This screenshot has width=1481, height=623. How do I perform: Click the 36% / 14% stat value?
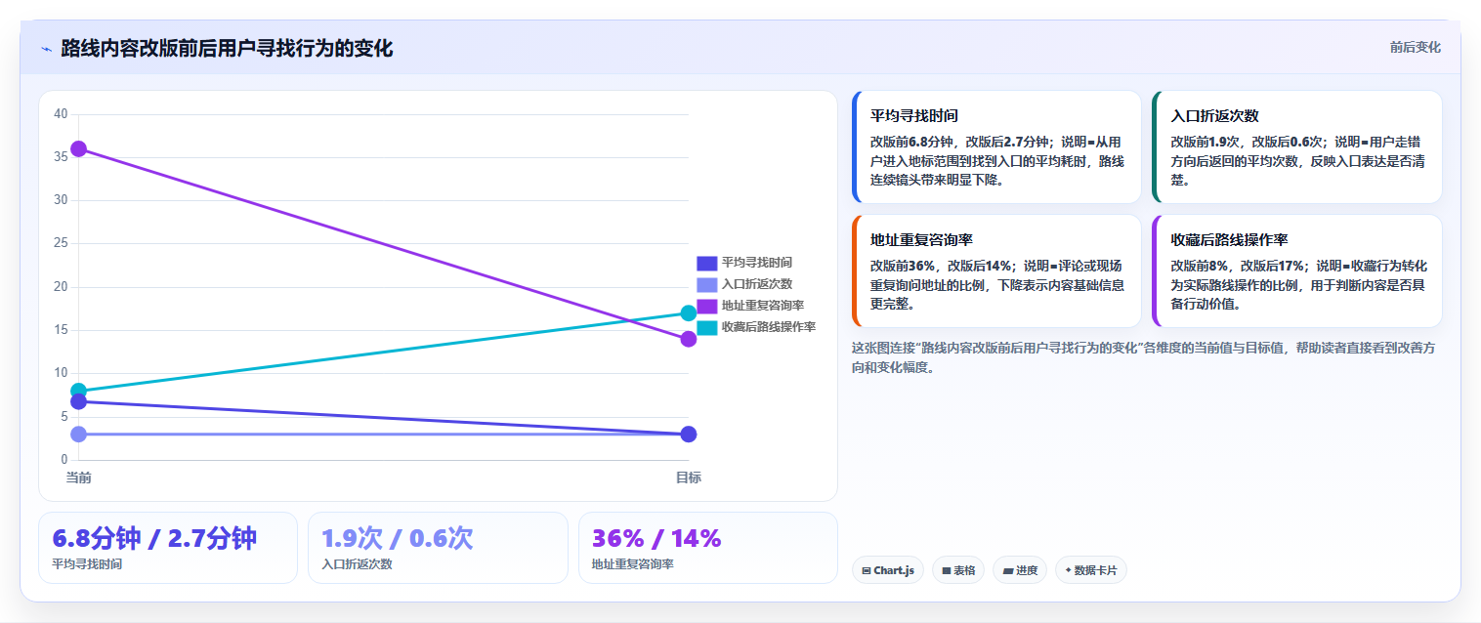656,538
